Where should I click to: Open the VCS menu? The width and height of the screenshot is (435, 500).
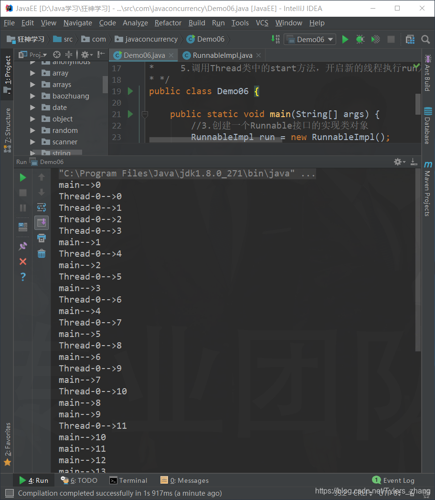(262, 23)
